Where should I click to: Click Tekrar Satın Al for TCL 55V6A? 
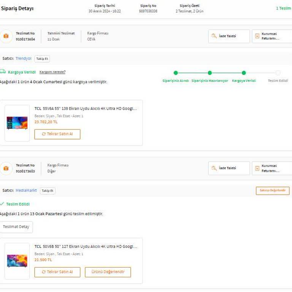[57, 134]
